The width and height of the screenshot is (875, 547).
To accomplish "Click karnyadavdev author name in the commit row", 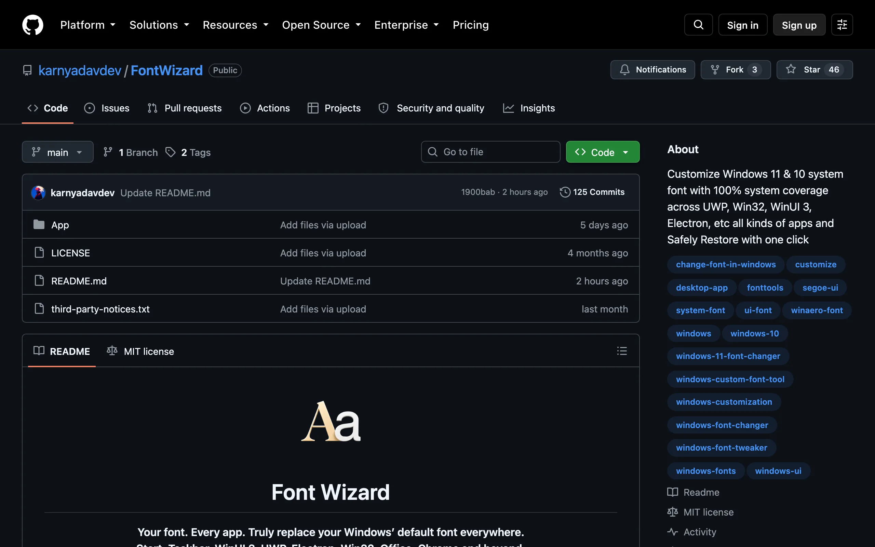I will click(82, 193).
